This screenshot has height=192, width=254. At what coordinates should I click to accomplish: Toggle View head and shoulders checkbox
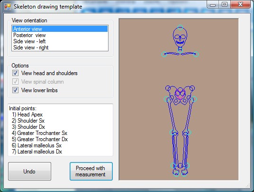pyautogui.click(x=15, y=73)
